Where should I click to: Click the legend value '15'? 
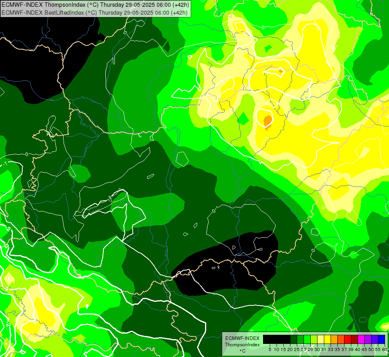[283, 349]
